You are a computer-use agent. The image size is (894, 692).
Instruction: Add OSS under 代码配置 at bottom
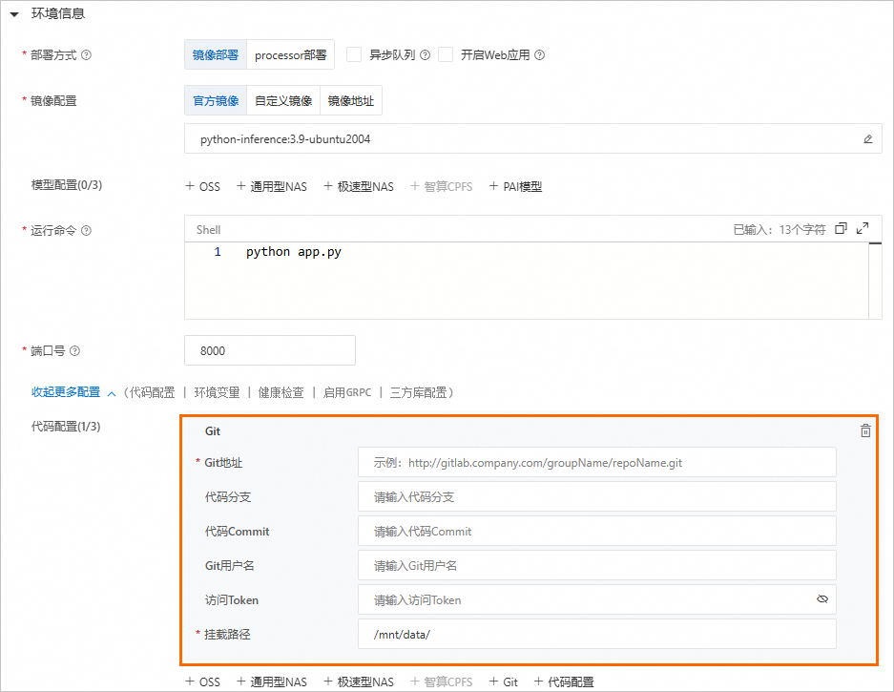coord(203,682)
